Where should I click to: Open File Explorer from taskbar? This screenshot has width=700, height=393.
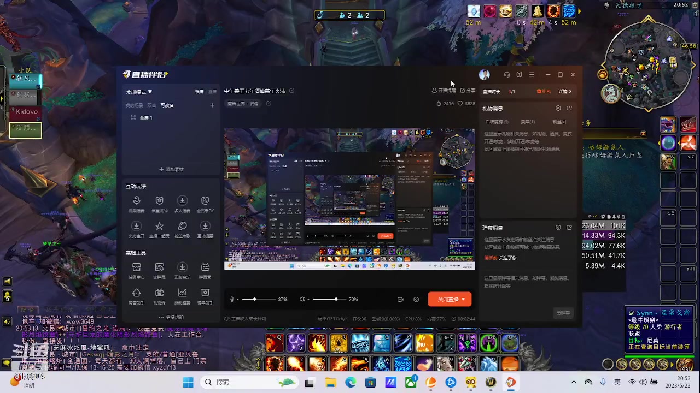[330, 382]
